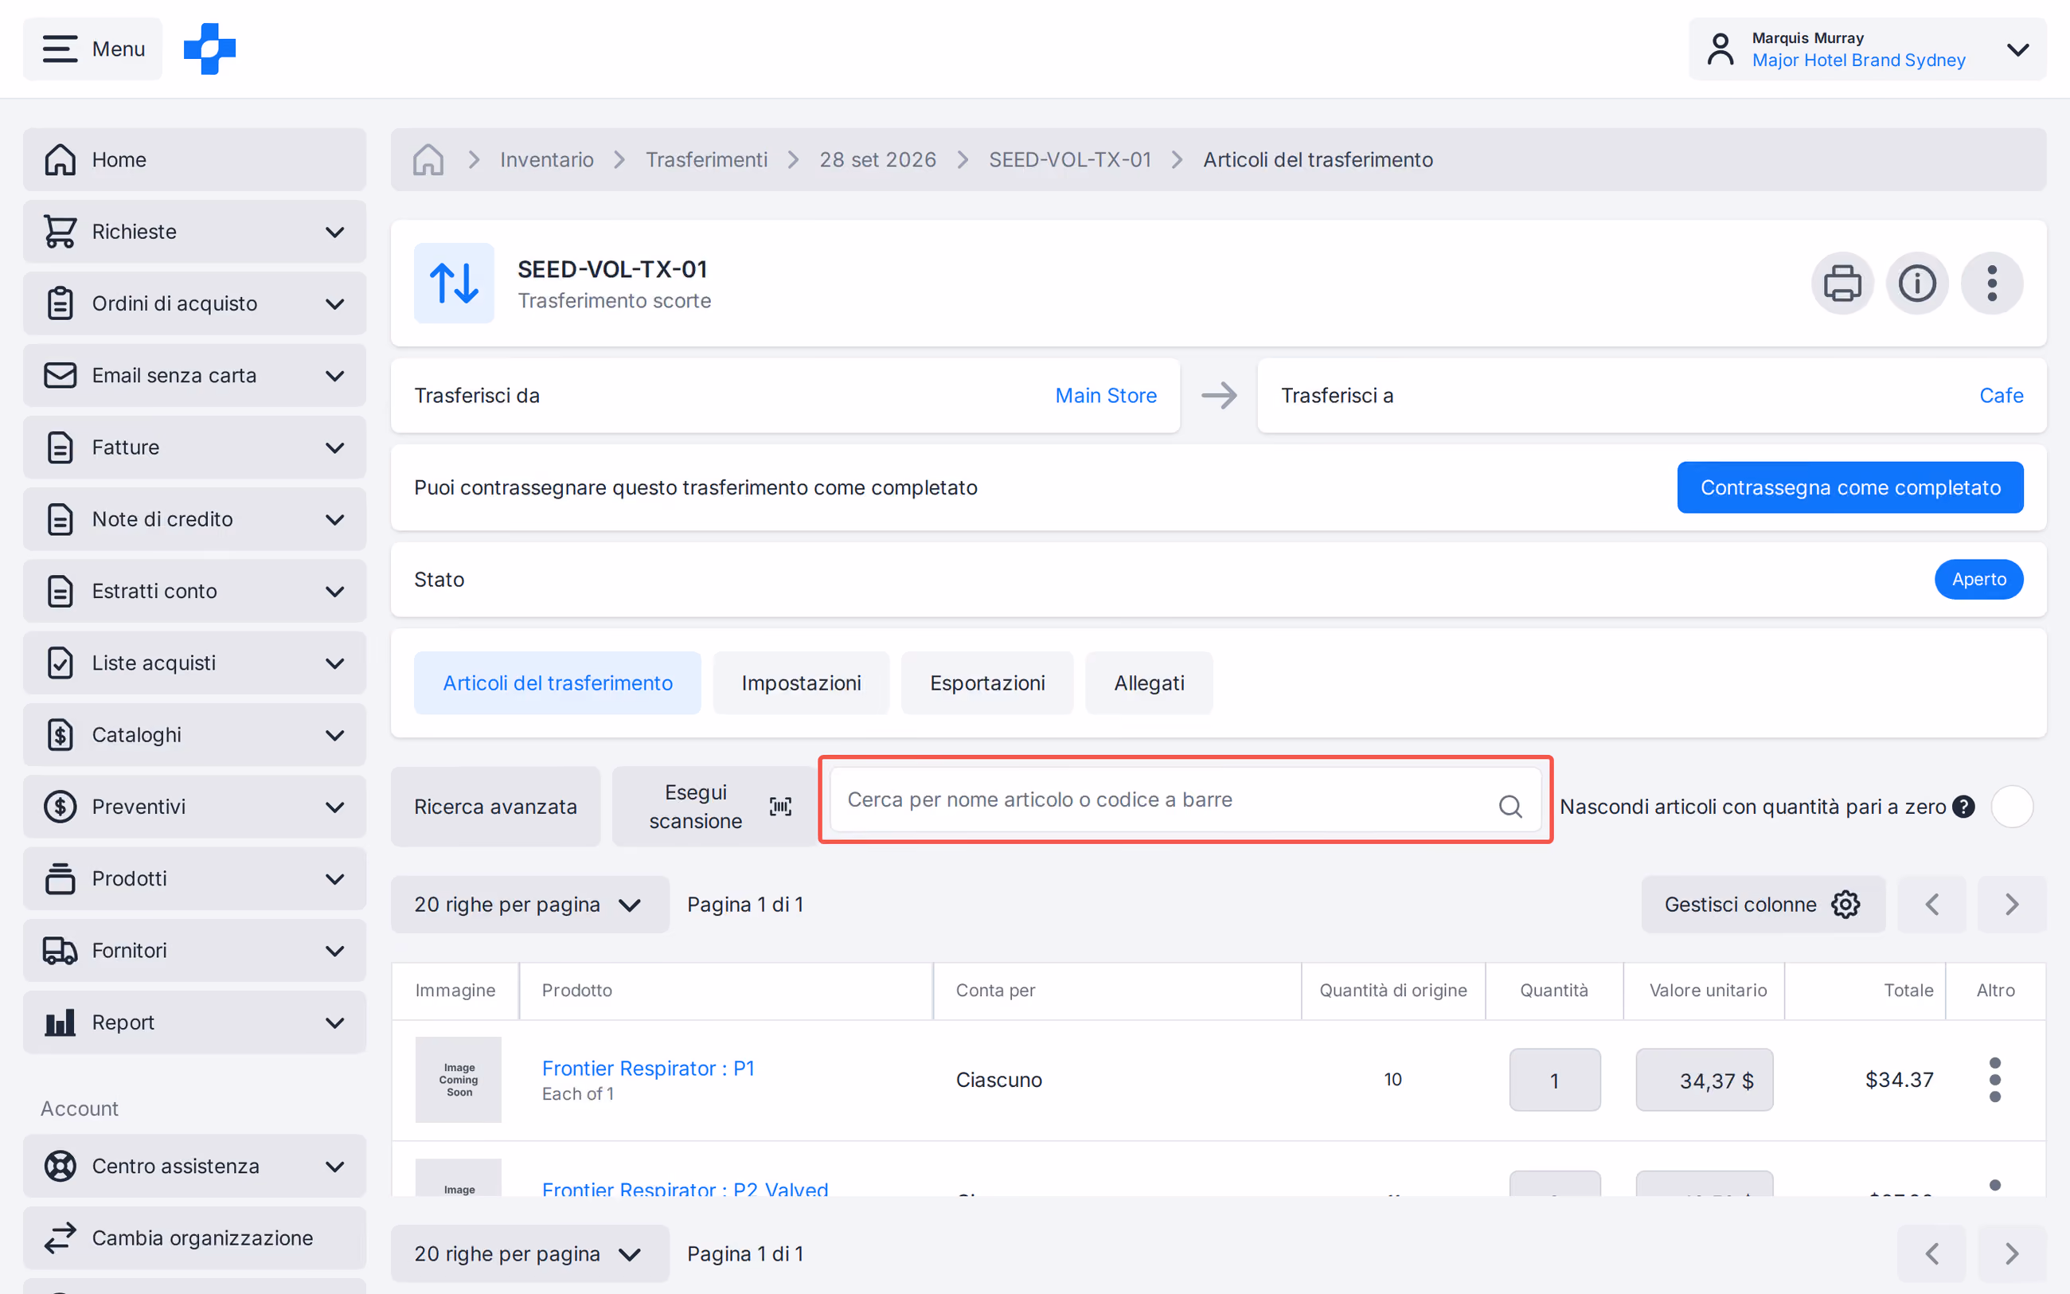Toggle Nascondi articoli con quantità pari a zero
2070x1294 pixels.
pos(2011,806)
